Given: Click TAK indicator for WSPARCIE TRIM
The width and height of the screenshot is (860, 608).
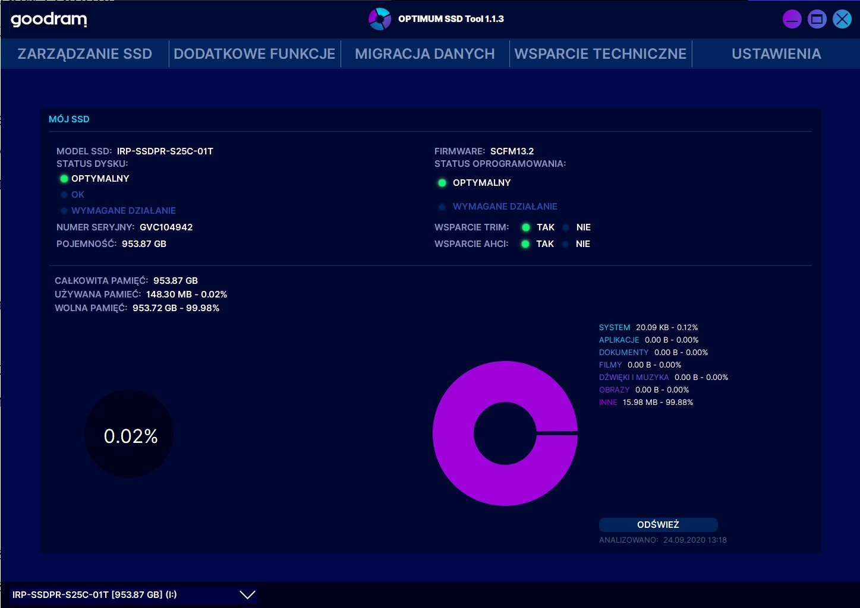Looking at the screenshot, I should pyautogui.click(x=525, y=227).
